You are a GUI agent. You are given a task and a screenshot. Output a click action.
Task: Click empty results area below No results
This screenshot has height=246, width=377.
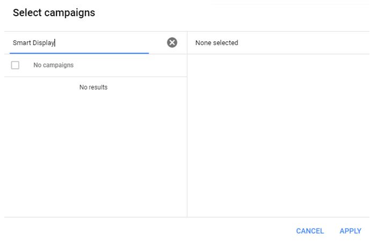click(x=96, y=154)
